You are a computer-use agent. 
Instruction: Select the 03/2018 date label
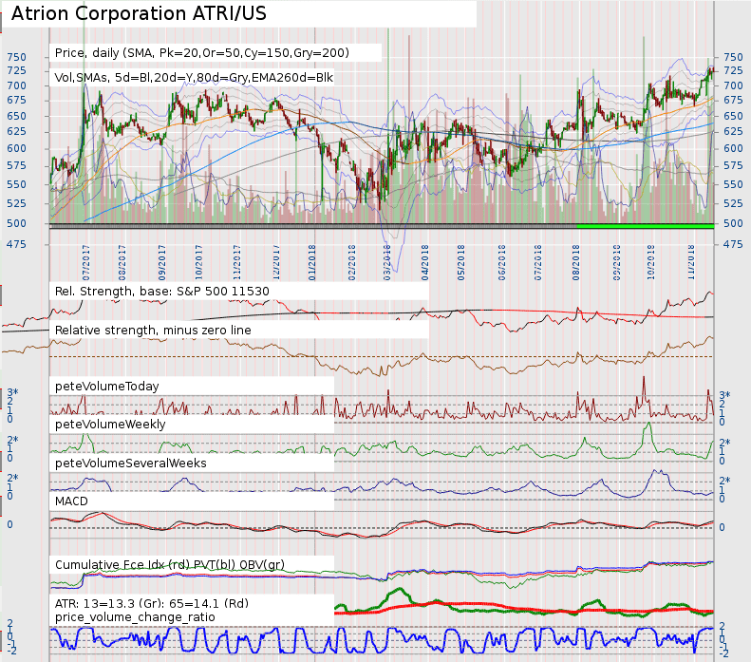[x=387, y=263]
